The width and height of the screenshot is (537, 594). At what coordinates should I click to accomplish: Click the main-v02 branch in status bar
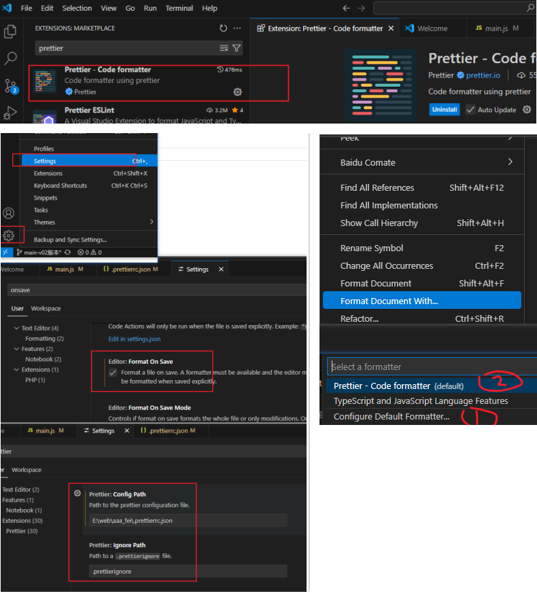coord(39,253)
